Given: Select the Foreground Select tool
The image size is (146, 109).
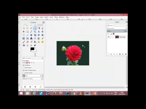Looking at the screenshot, I should 24,31.
